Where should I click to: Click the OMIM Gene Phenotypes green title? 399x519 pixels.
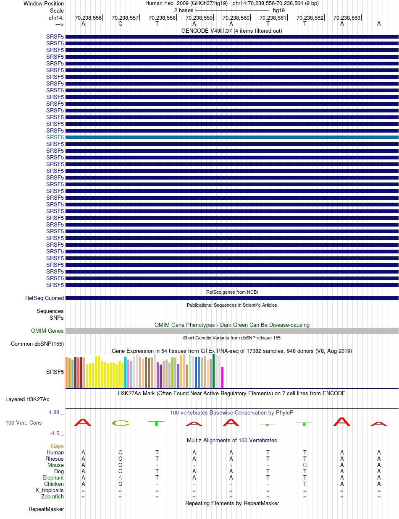(232, 325)
